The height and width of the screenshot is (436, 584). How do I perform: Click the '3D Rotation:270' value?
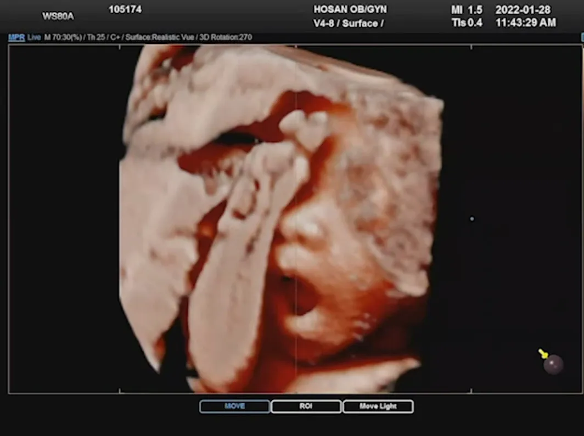[226, 37]
